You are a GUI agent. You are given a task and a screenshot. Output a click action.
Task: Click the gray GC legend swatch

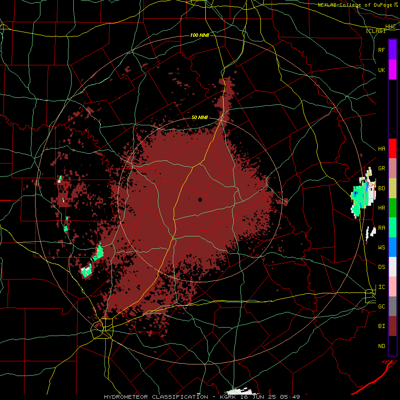point(392,306)
